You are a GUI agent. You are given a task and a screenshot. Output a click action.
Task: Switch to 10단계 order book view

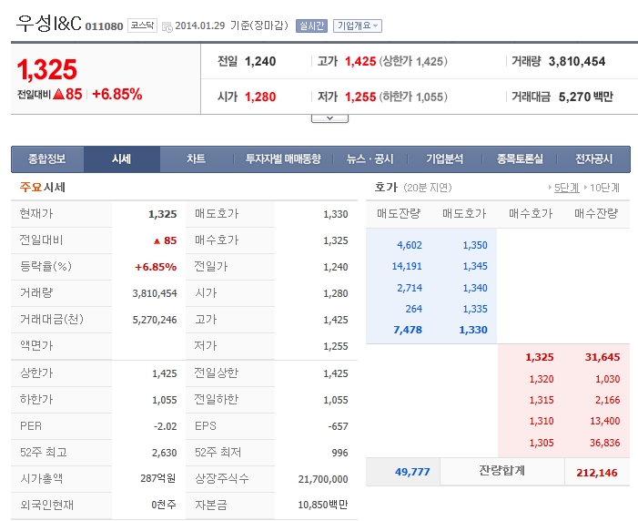(604, 188)
